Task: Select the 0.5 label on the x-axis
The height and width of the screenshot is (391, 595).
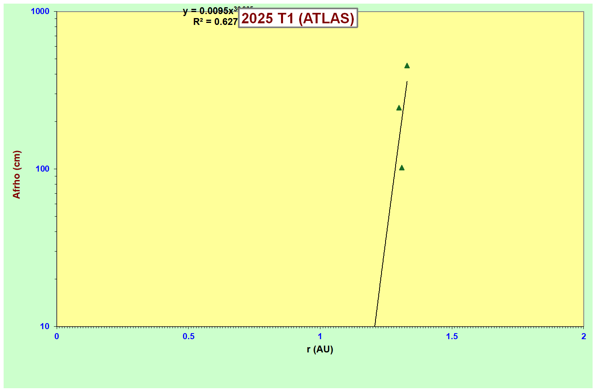Action: point(189,337)
